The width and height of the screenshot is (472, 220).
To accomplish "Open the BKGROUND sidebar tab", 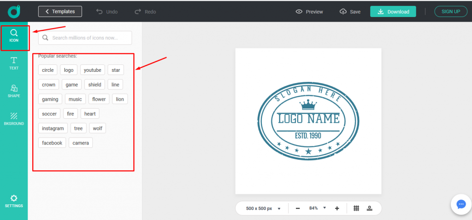I will point(14,119).
